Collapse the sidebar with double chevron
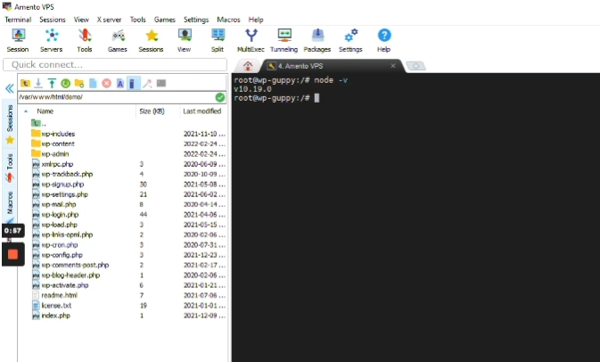The width and height of the screenshot is (600, 362). [9, 88]
